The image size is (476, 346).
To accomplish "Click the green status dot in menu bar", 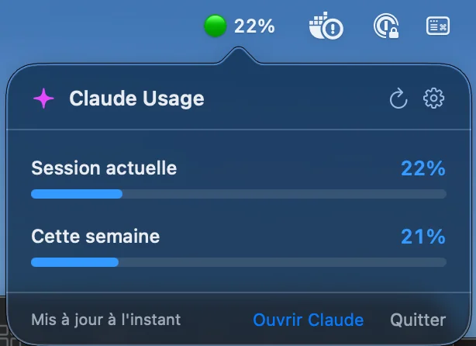I will pos(215,26).
